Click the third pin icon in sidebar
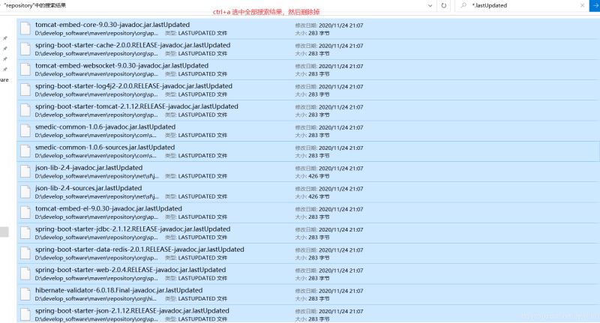This screenshot has width=600, height=323. coord(5,59)
